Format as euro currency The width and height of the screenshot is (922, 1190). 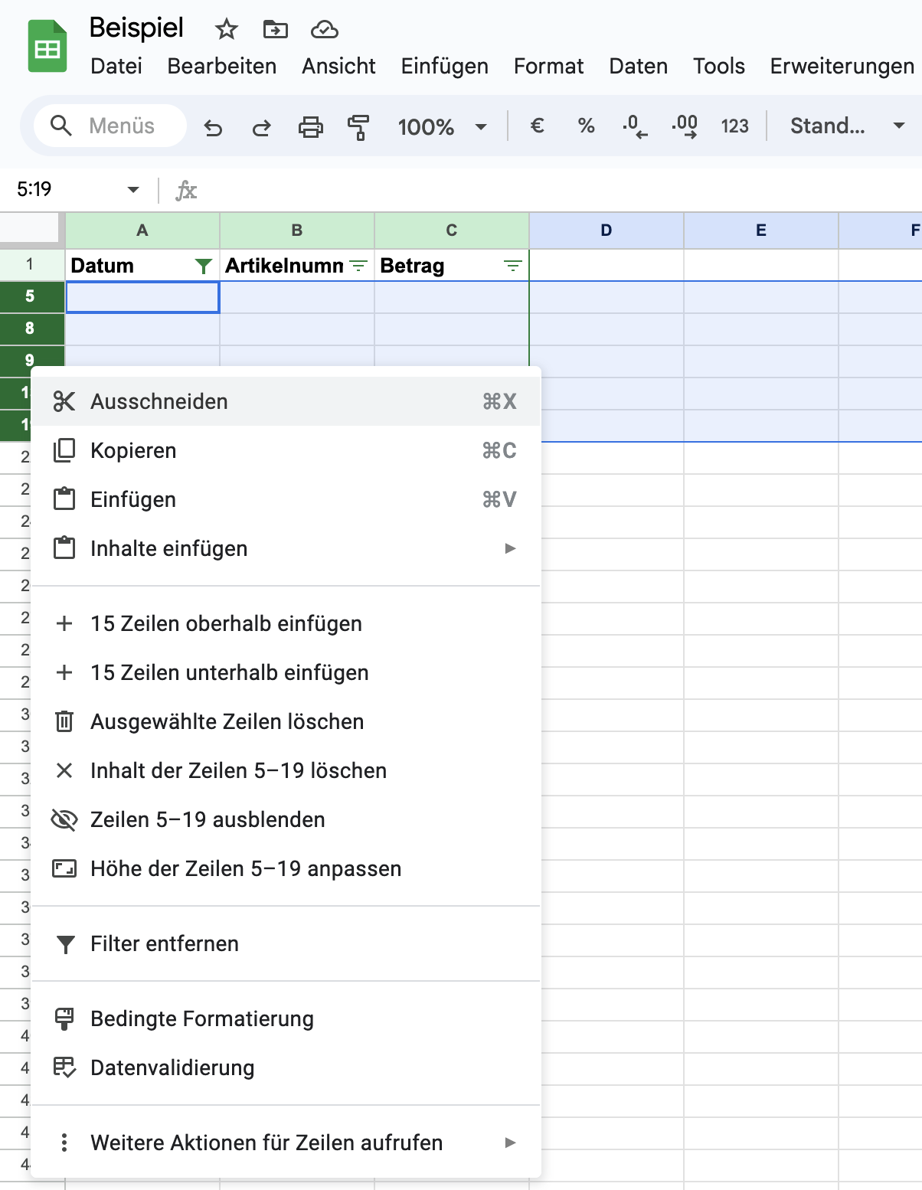coord(538,126)
